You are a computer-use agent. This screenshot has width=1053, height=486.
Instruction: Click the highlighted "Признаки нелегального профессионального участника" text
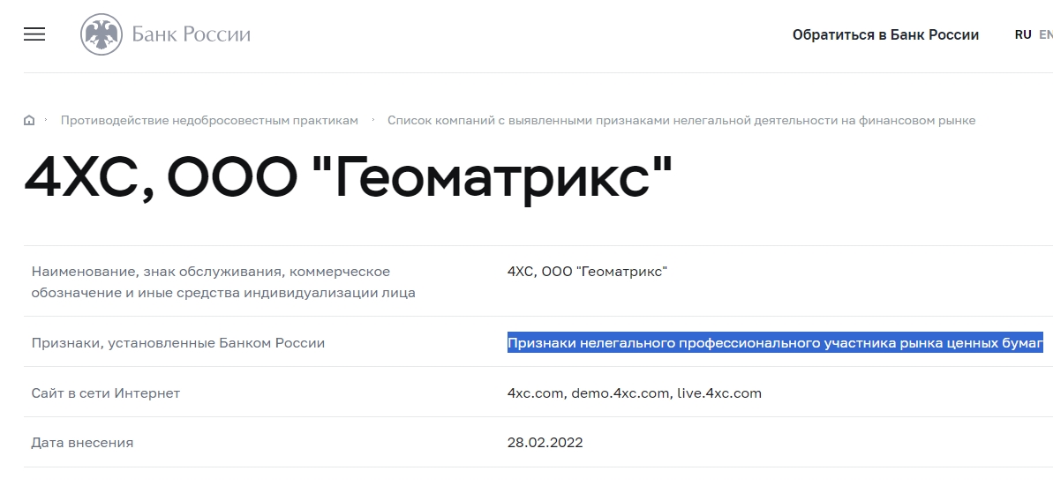[775, 343]
